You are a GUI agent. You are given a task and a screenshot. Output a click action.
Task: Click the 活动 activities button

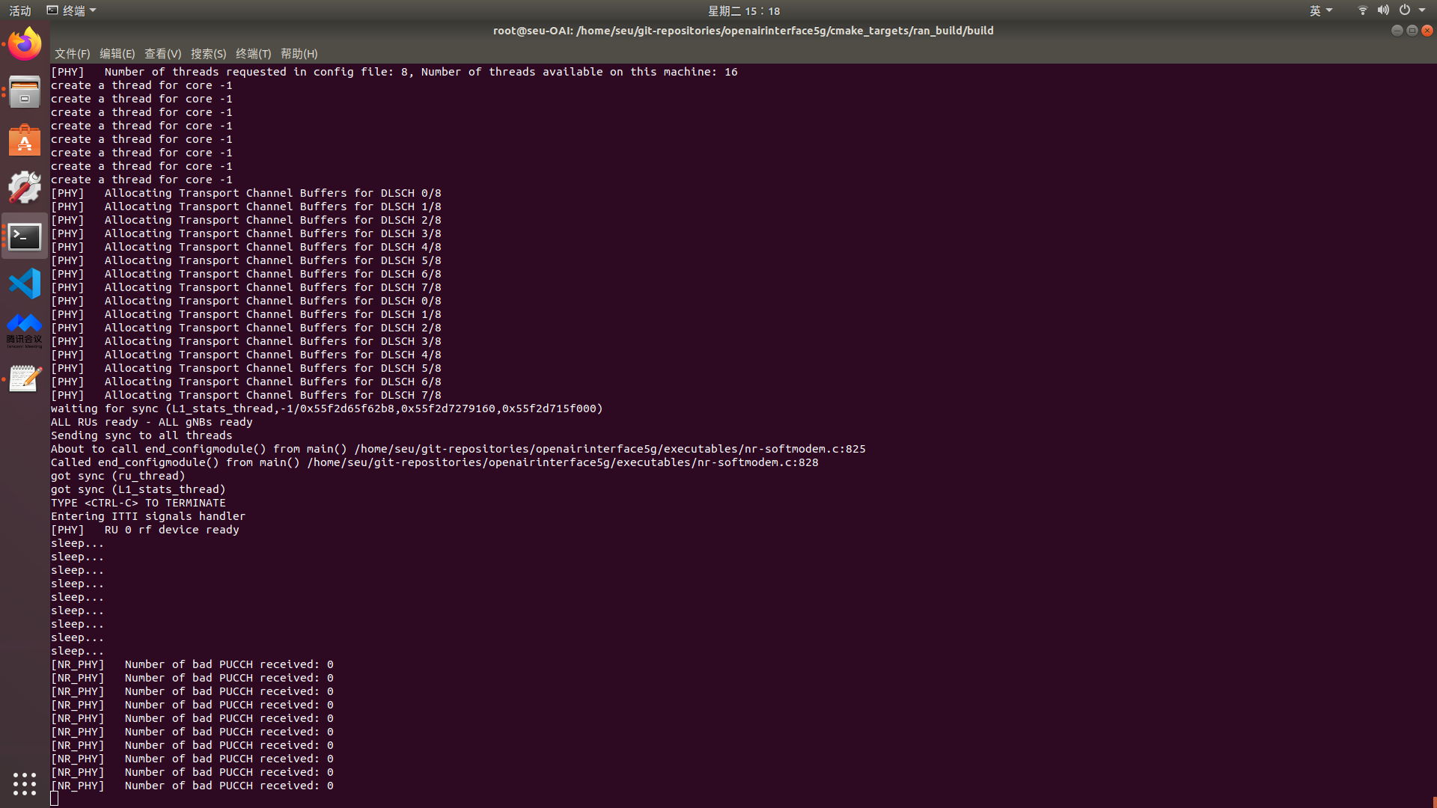click(20, 10)
